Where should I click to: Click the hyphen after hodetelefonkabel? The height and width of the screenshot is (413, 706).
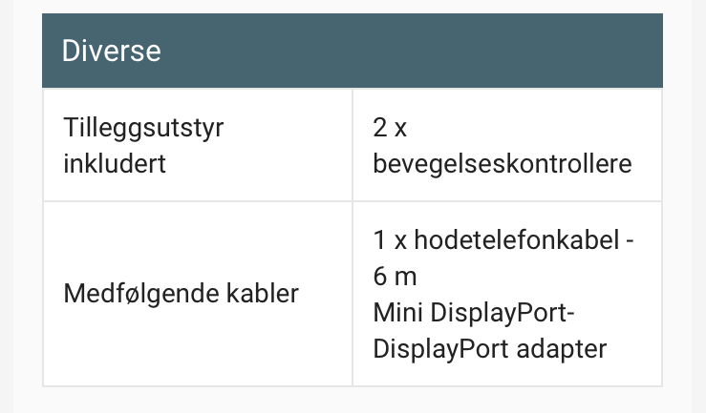pyautogui.click(x=631, y=241)
